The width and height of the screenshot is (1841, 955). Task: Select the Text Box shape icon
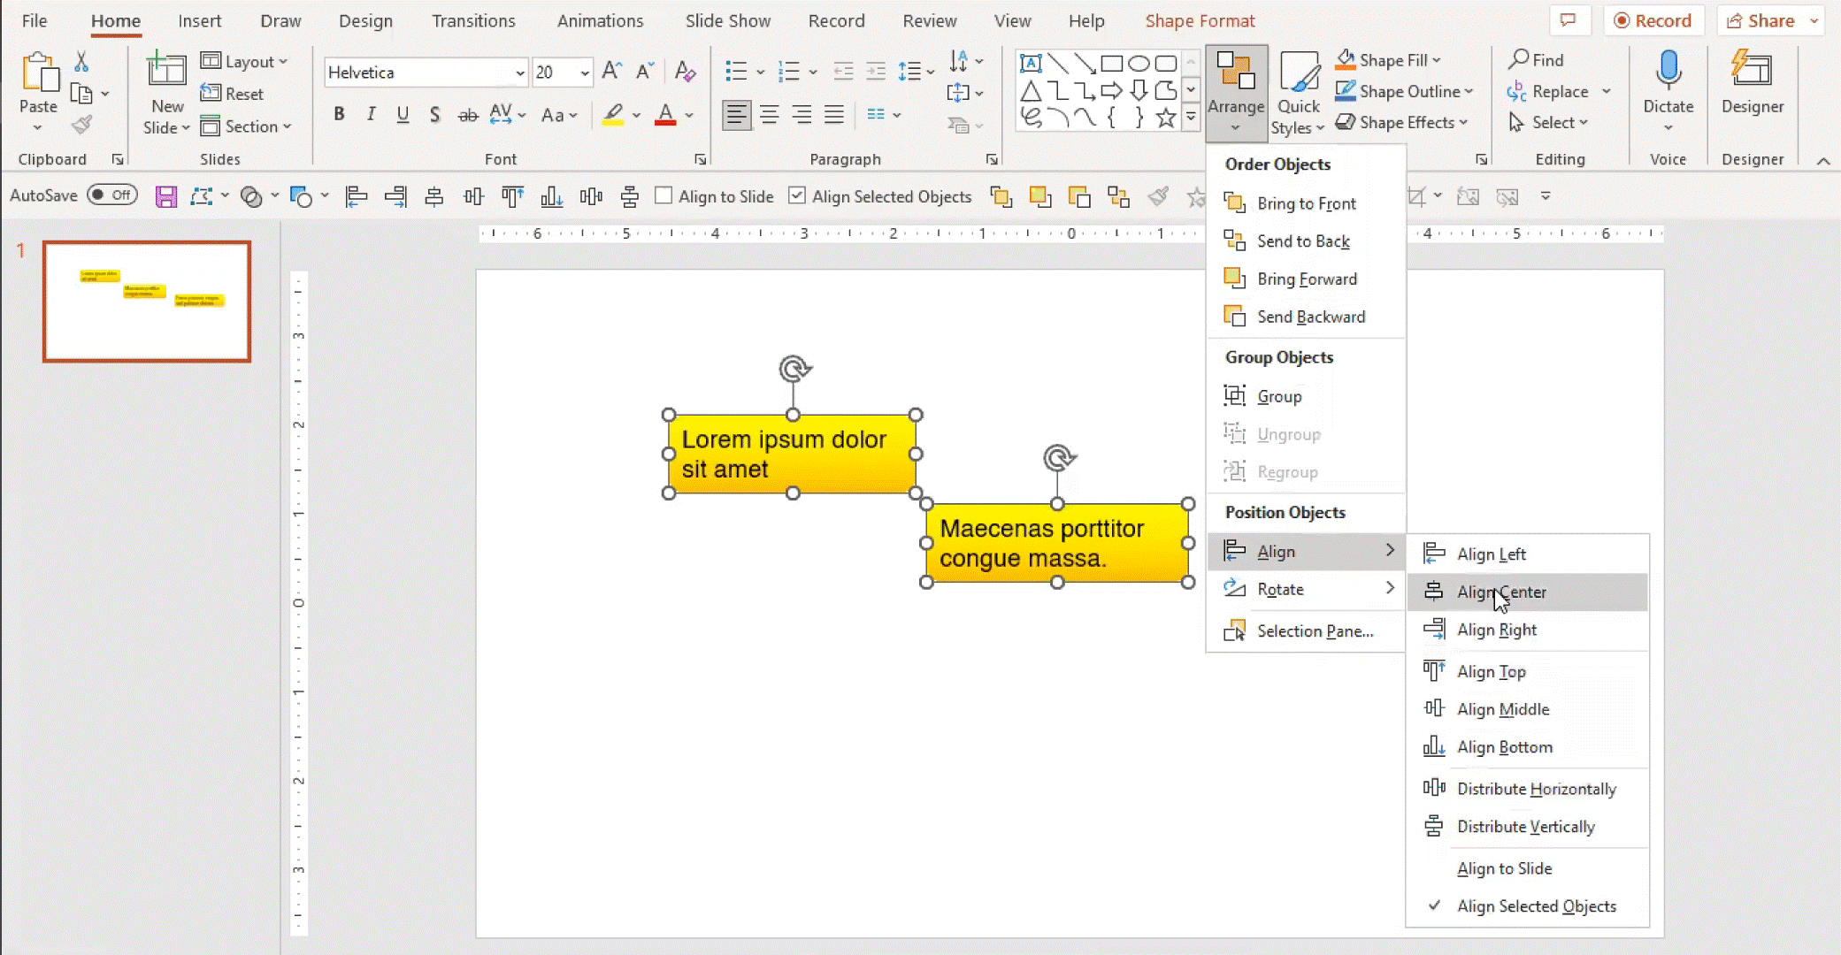pos(1031,63)
